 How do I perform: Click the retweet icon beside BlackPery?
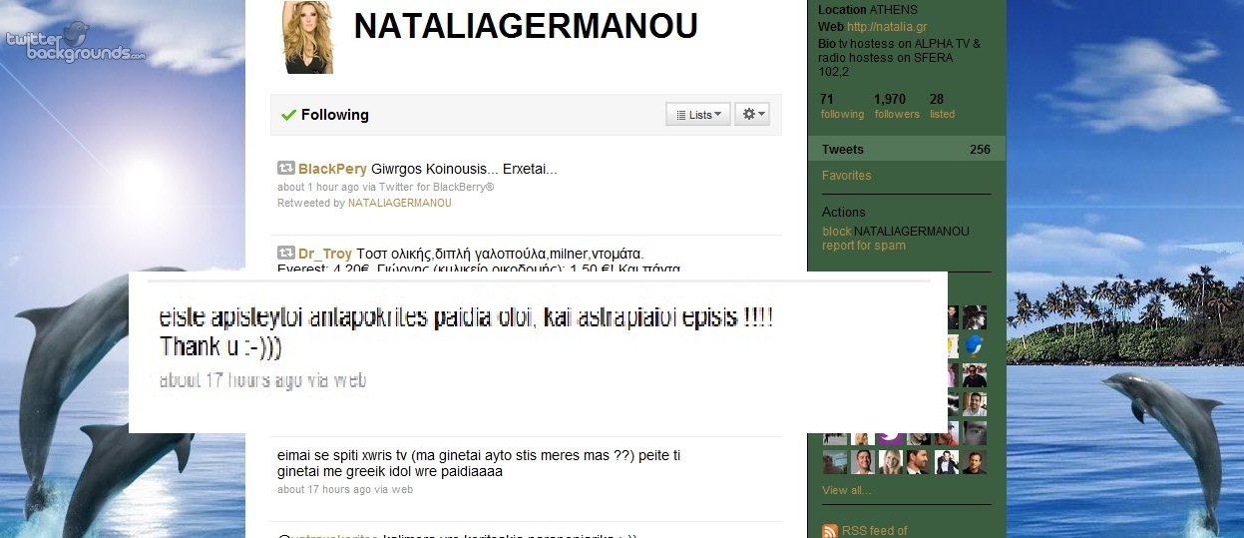click(x=285, y=169)
